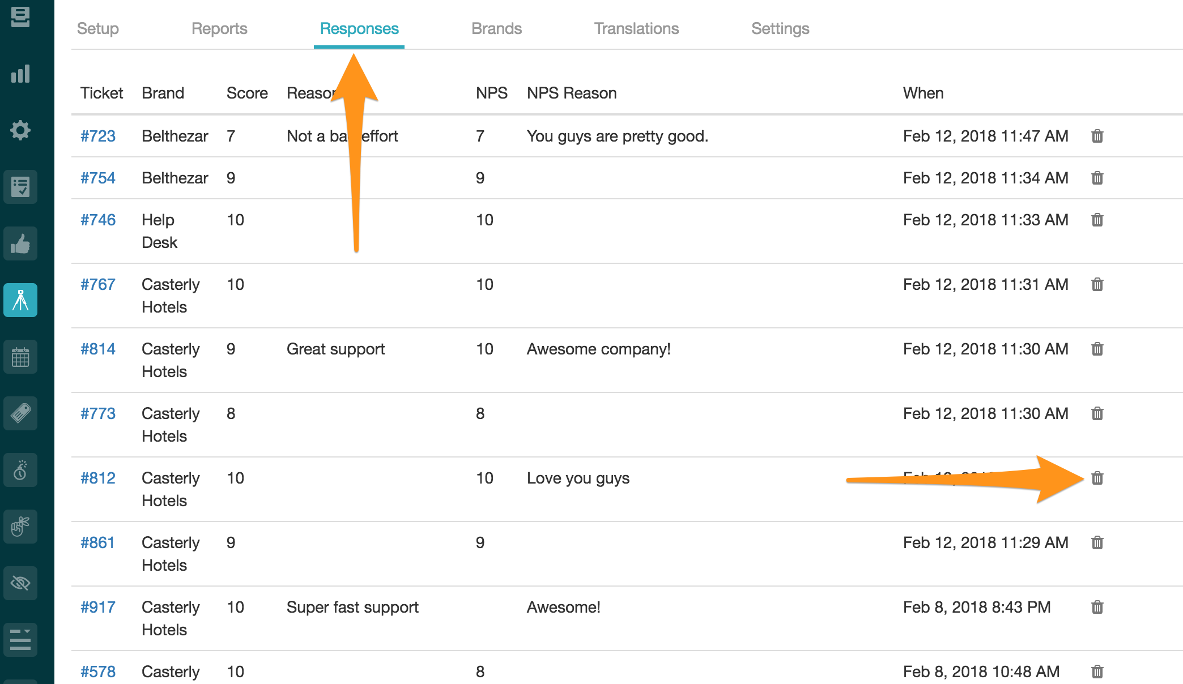
Task: Delete the response for ticket #723
Action: [1097, 136]
